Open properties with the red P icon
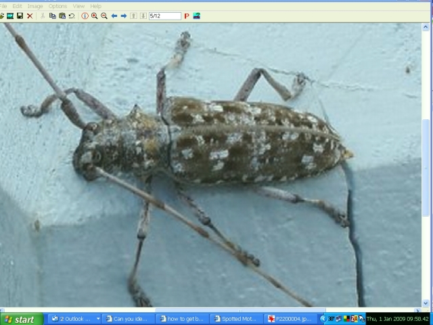 pos(187,16)
